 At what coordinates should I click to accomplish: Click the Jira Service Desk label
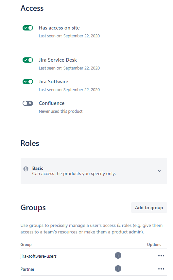pyautogui.click(x=58, y=60)
